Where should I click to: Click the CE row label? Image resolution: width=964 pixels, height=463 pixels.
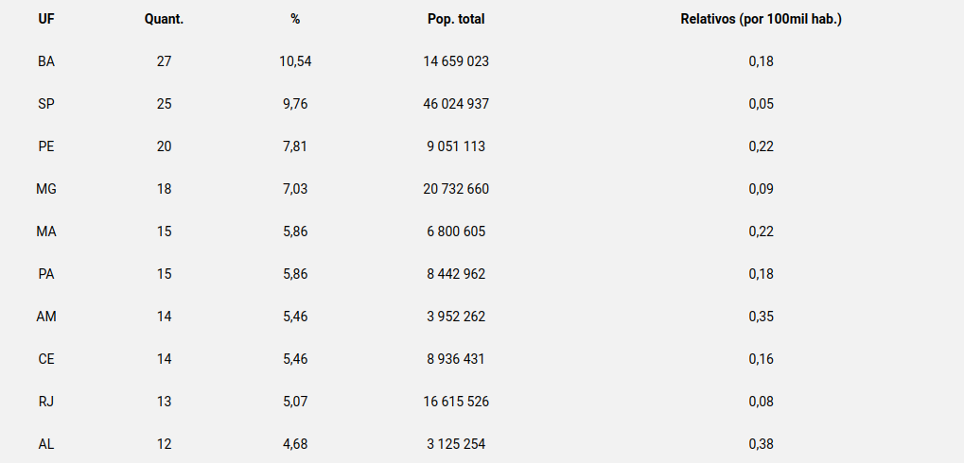point(45,359)
